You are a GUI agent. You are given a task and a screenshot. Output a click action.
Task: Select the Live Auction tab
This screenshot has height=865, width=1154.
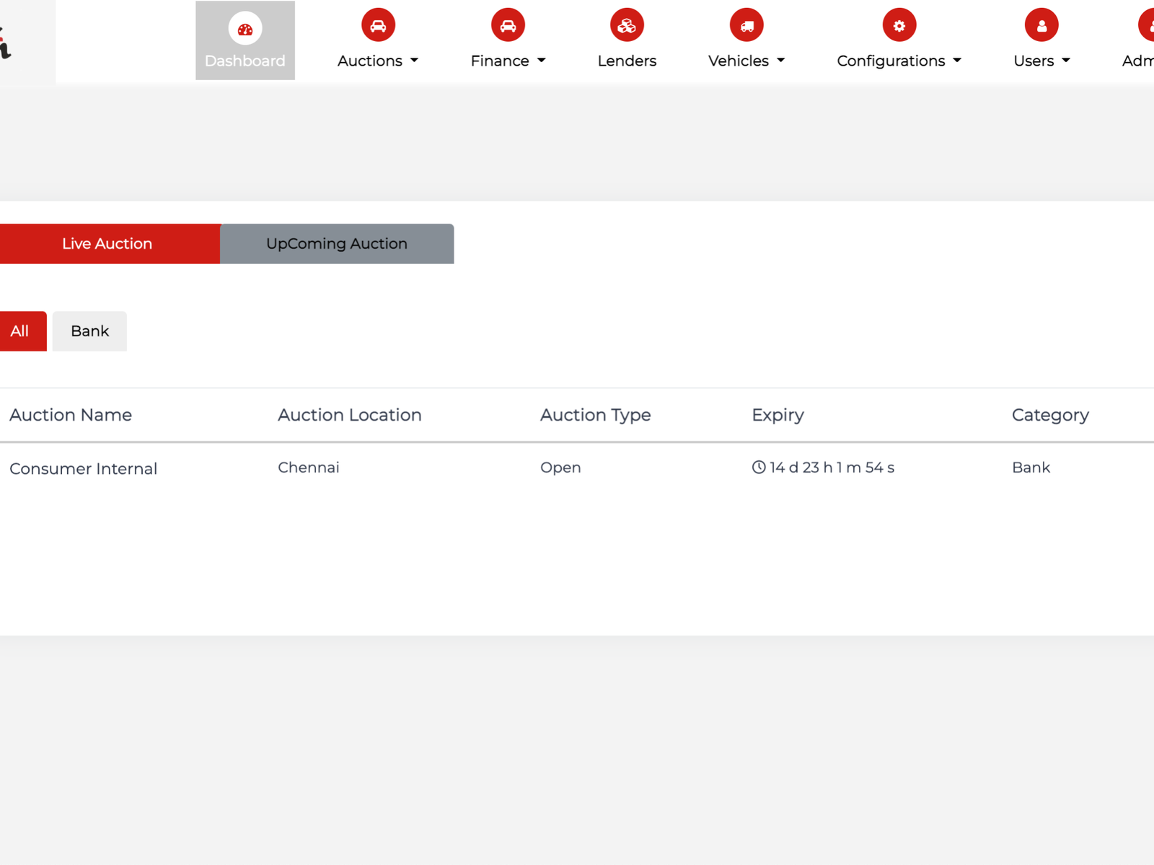coord(107,244)
